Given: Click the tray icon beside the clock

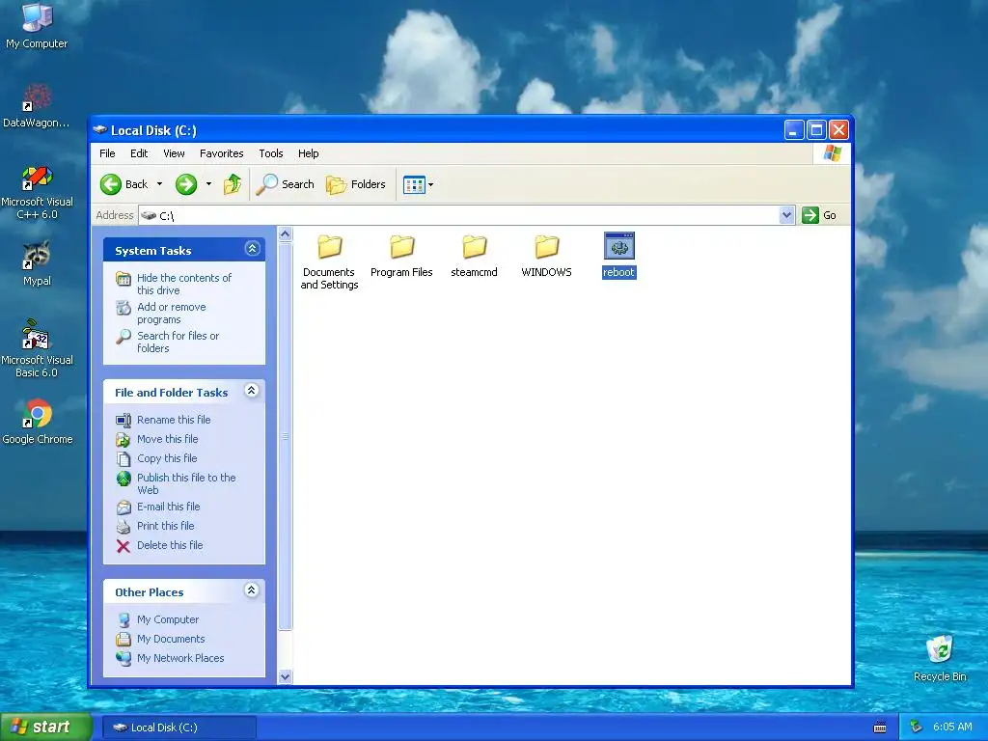Looking at the screenshot, I should click(x=917, y=727).
